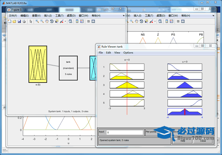Open Edit menu in Rule Viewer
The height and width of the screenshot is (155, 222).
point(108,53)
